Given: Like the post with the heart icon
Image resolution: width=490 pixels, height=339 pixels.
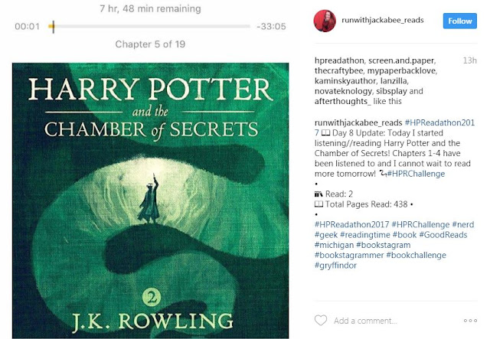Looking at the screenshot, I should (321, 321).
